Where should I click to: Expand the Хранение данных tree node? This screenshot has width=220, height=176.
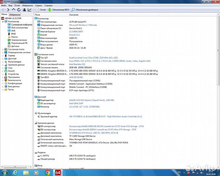(3, 65)
